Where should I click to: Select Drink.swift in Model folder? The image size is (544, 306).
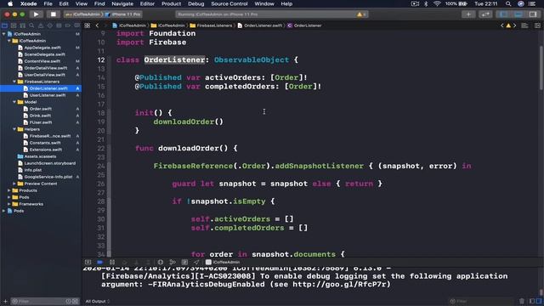click(x=41, y=116)
